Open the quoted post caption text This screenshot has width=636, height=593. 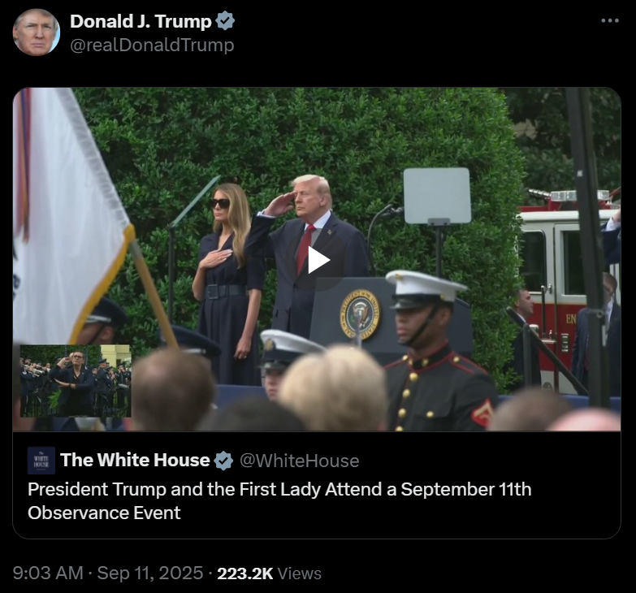279,500
